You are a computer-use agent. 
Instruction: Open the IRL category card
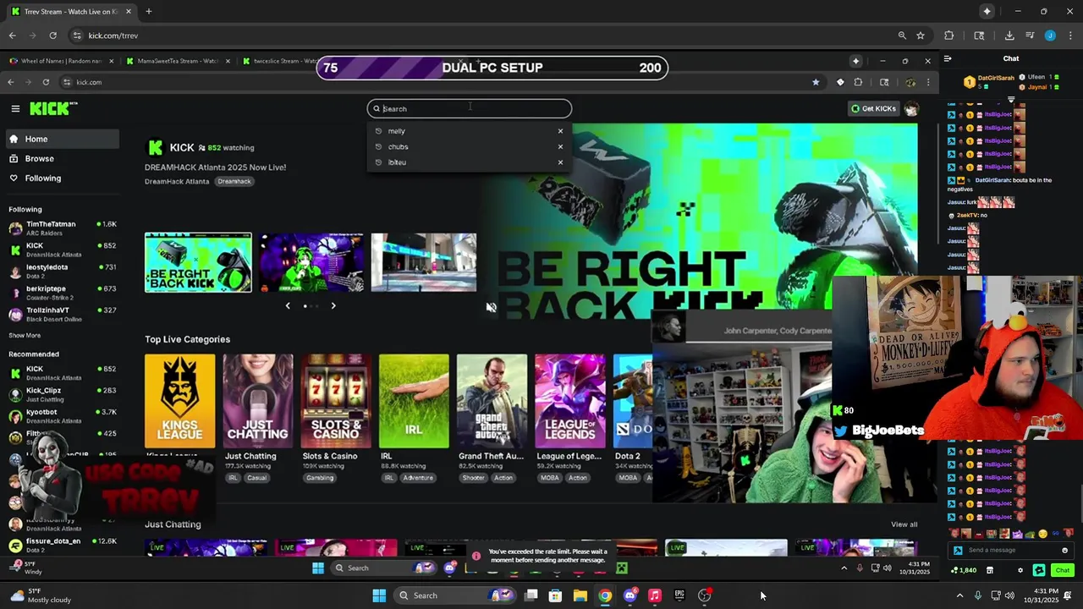point(414,401)
